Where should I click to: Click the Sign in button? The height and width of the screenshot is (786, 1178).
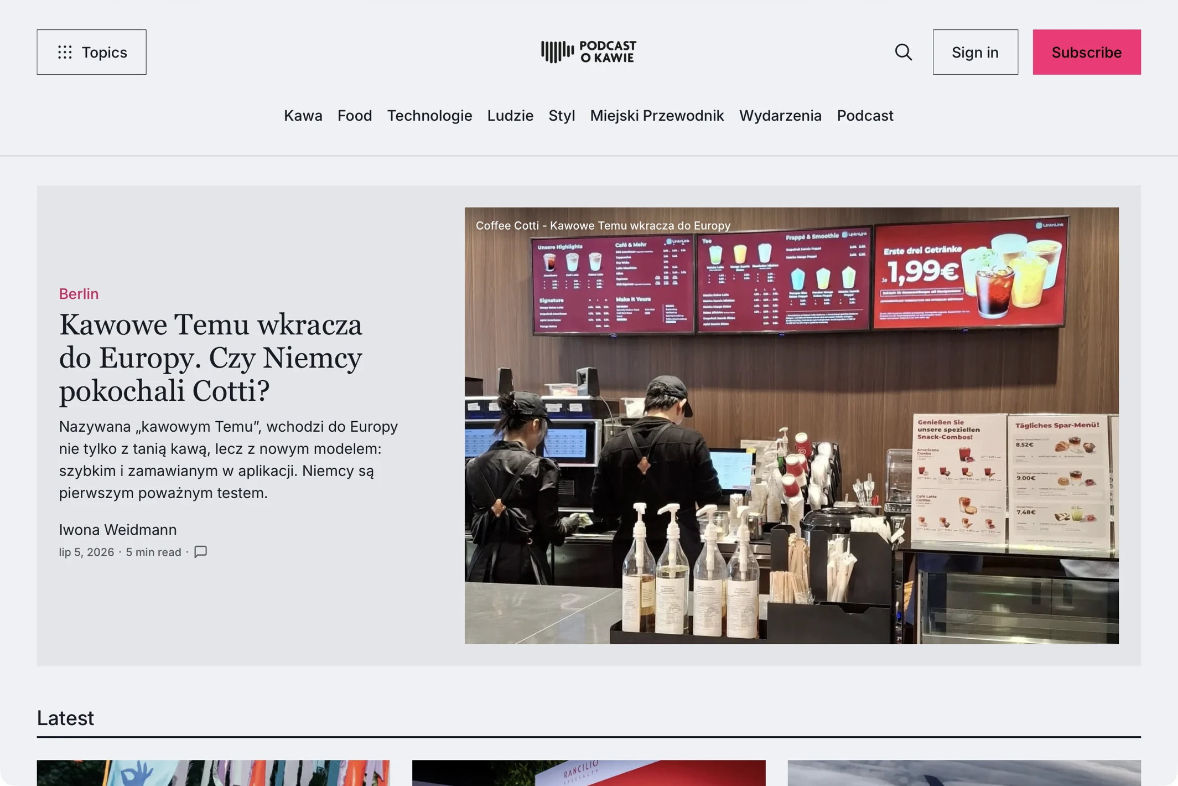pos(975,52)
